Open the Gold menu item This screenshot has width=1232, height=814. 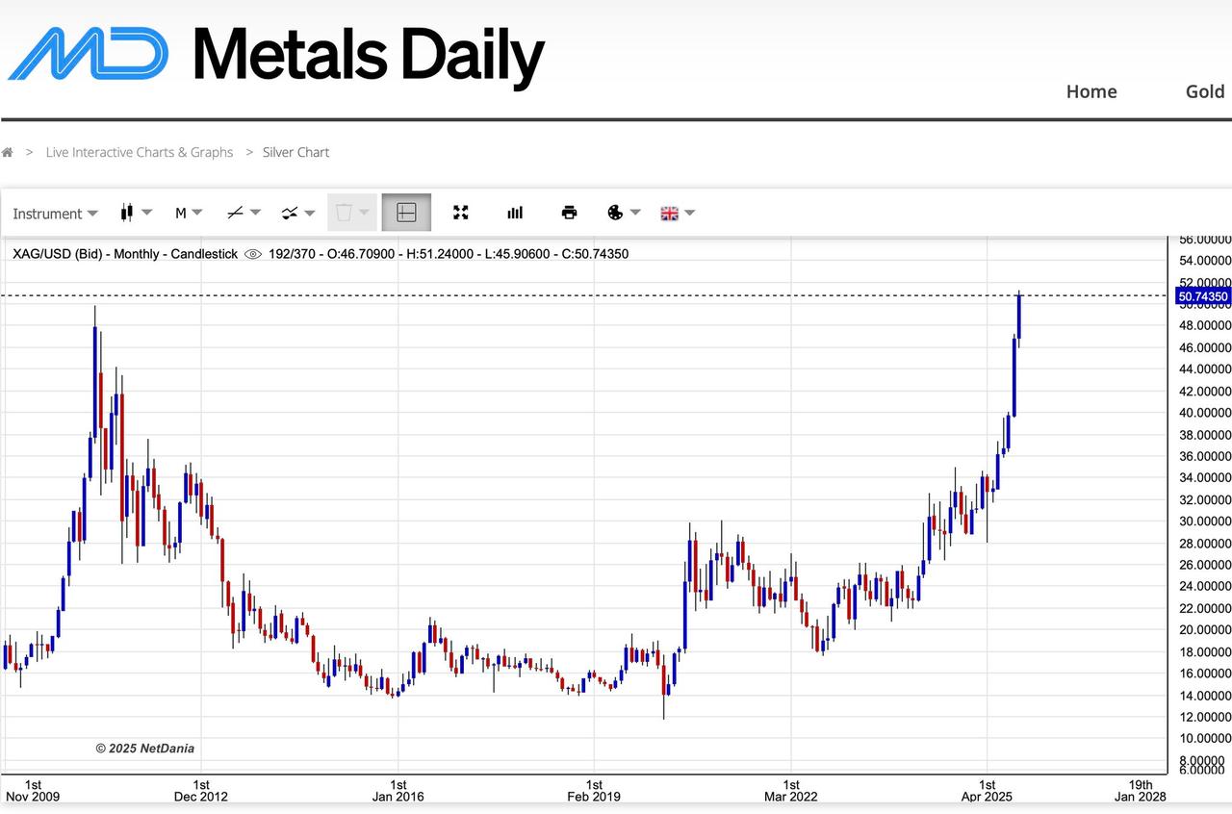1205,91
